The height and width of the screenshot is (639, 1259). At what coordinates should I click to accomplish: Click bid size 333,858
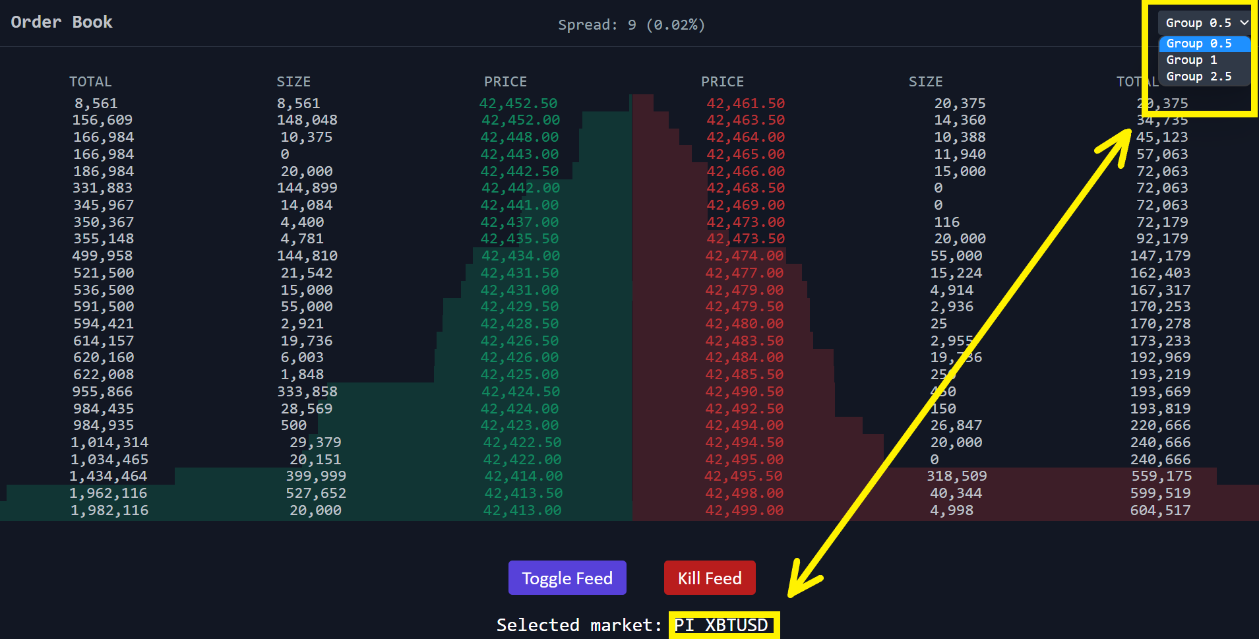(x=307, y=392)
